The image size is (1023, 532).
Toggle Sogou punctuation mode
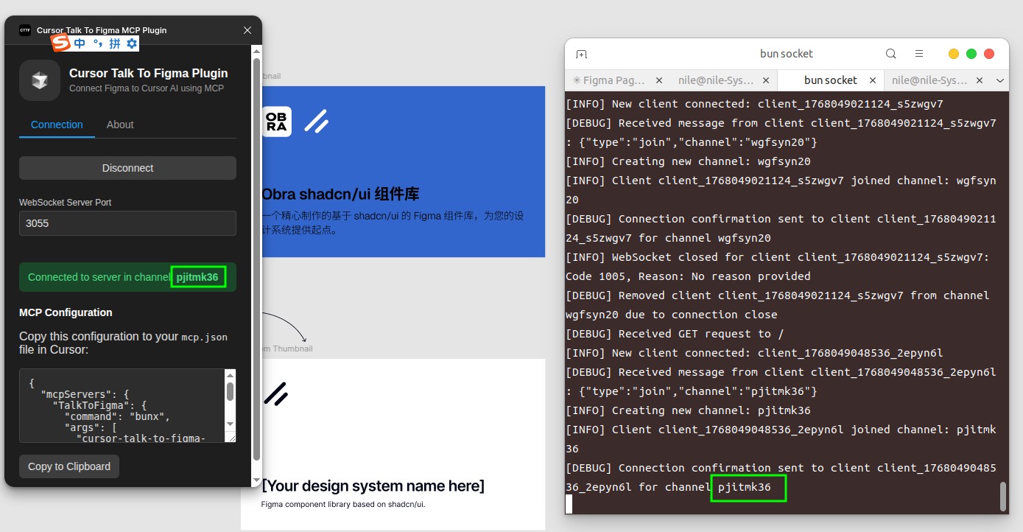point(97,43)
